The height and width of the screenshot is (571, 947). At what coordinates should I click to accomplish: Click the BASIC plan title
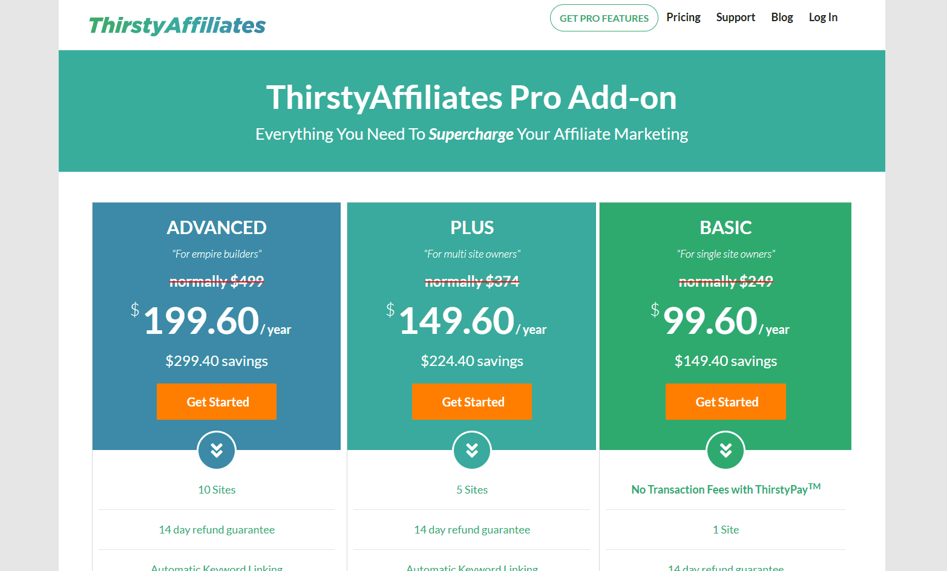[x=726, y=227]
